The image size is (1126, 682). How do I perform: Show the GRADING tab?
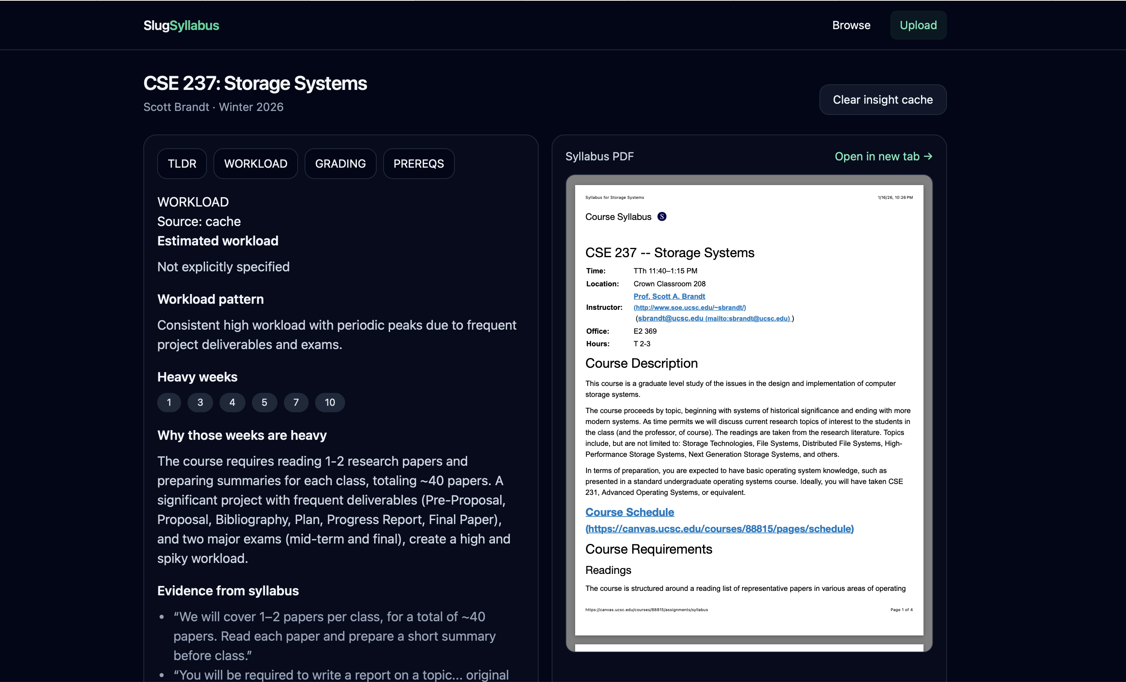tap(340, 164)
